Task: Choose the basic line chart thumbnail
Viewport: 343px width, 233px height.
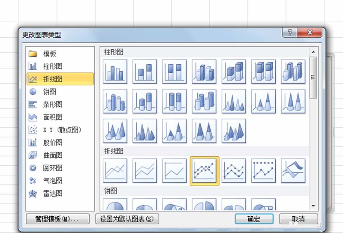Action: (x=115, y=171)
